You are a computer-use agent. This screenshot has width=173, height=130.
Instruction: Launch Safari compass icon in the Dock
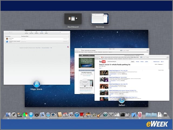[48, 115]
